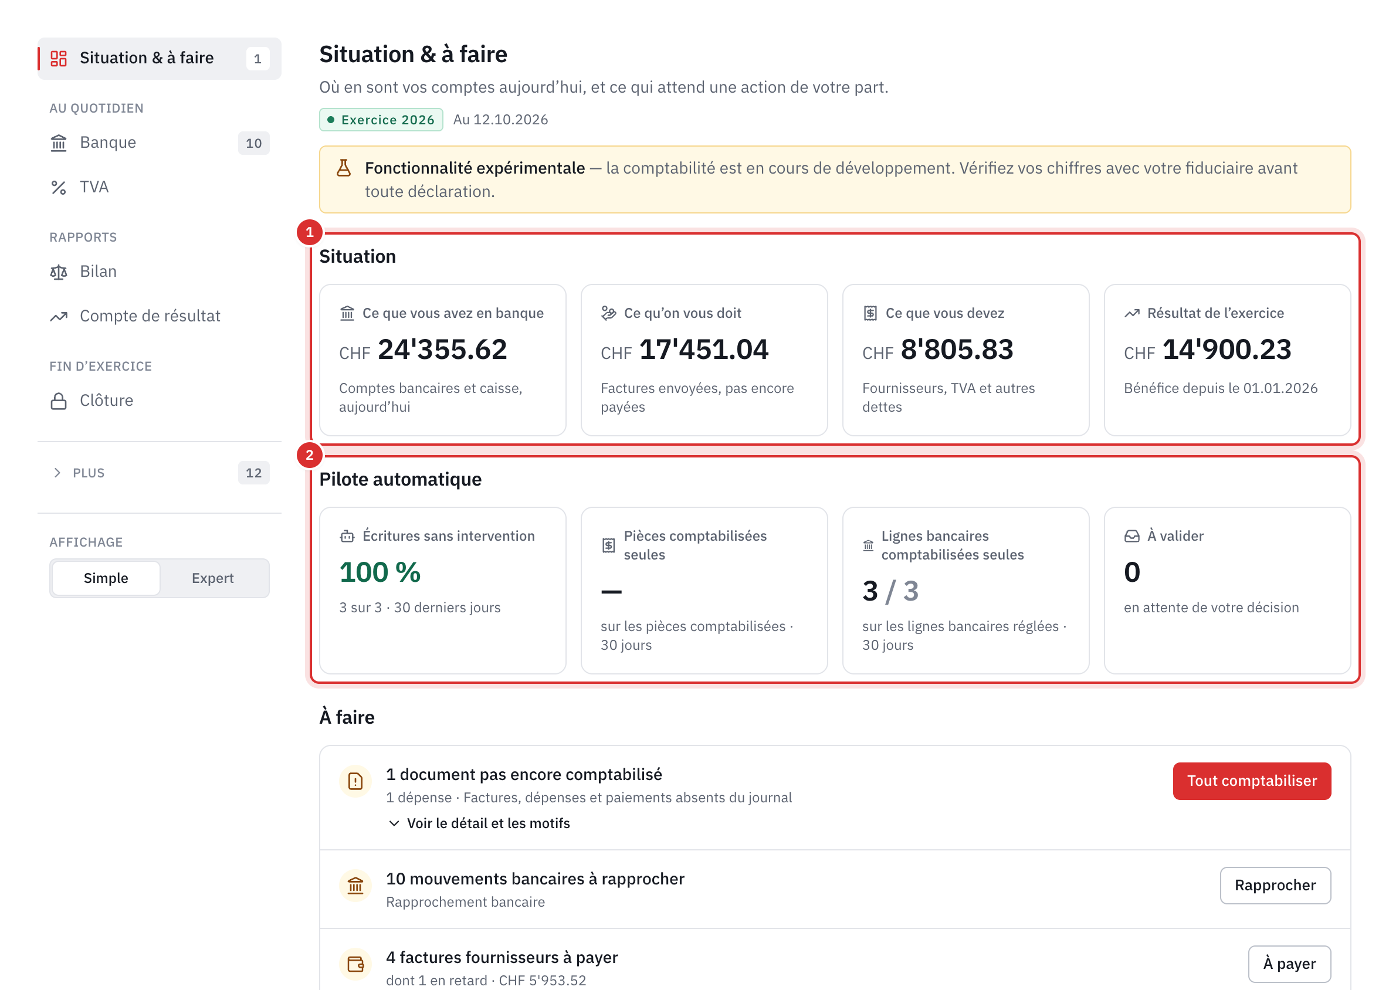
Task: Expand the PLUS section in sidebar
Action: pyautogui.click(x=160, y=473)
